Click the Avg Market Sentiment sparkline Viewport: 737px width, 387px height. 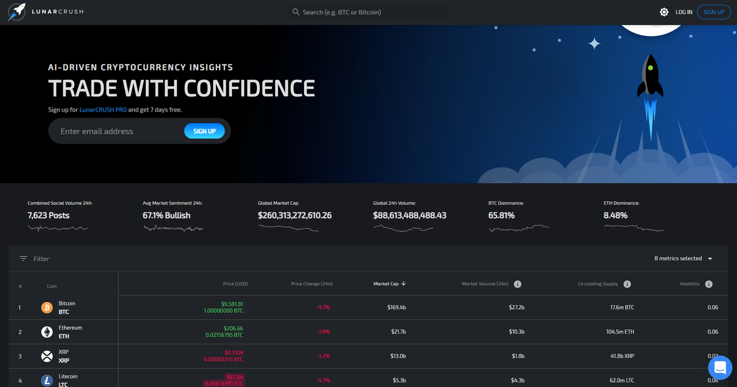[x=173, y=228]
